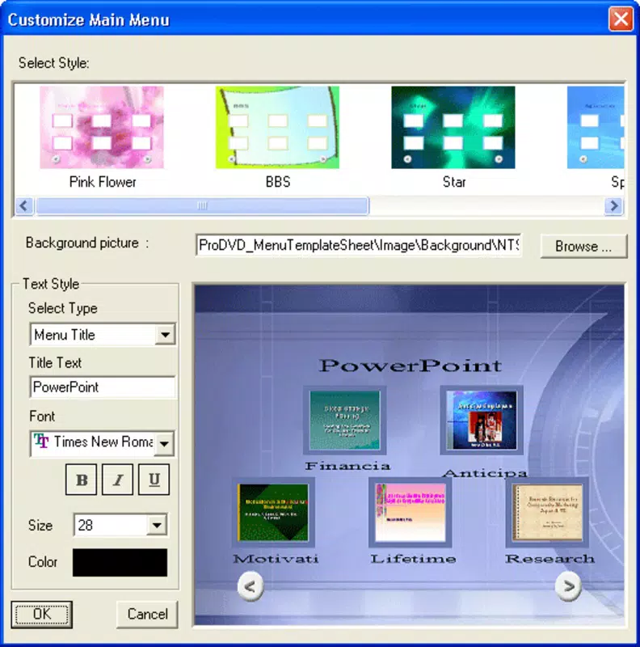Screen dimensions: 640x647
Task: Click the Research slide thumbnail in preview
Action: point(547,513)
